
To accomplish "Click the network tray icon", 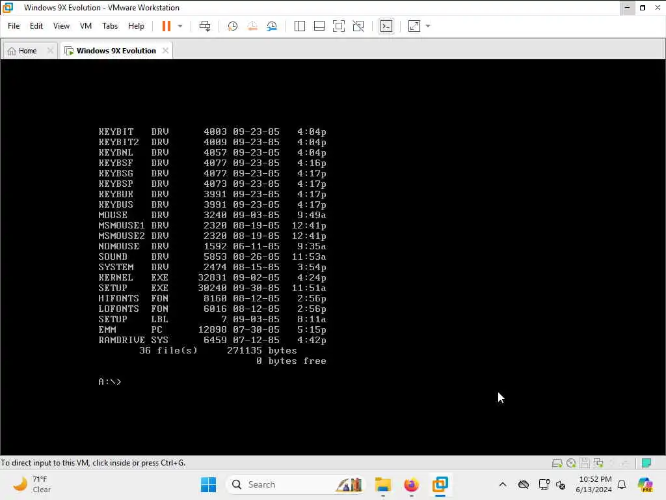I will click(543, 484).
